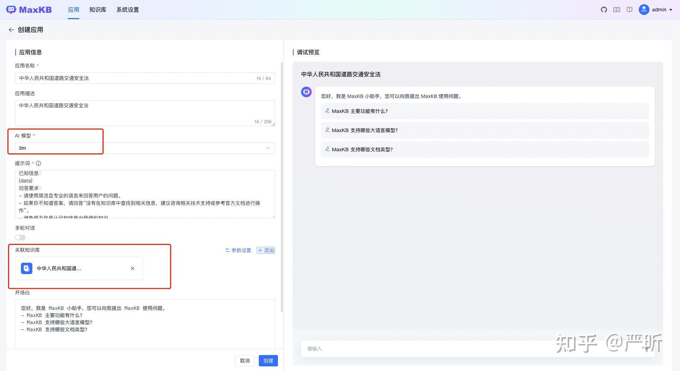Click the 创建 button
Image resolution: width=680 pixels, height=371 pixels.
[x=268, y=360]
